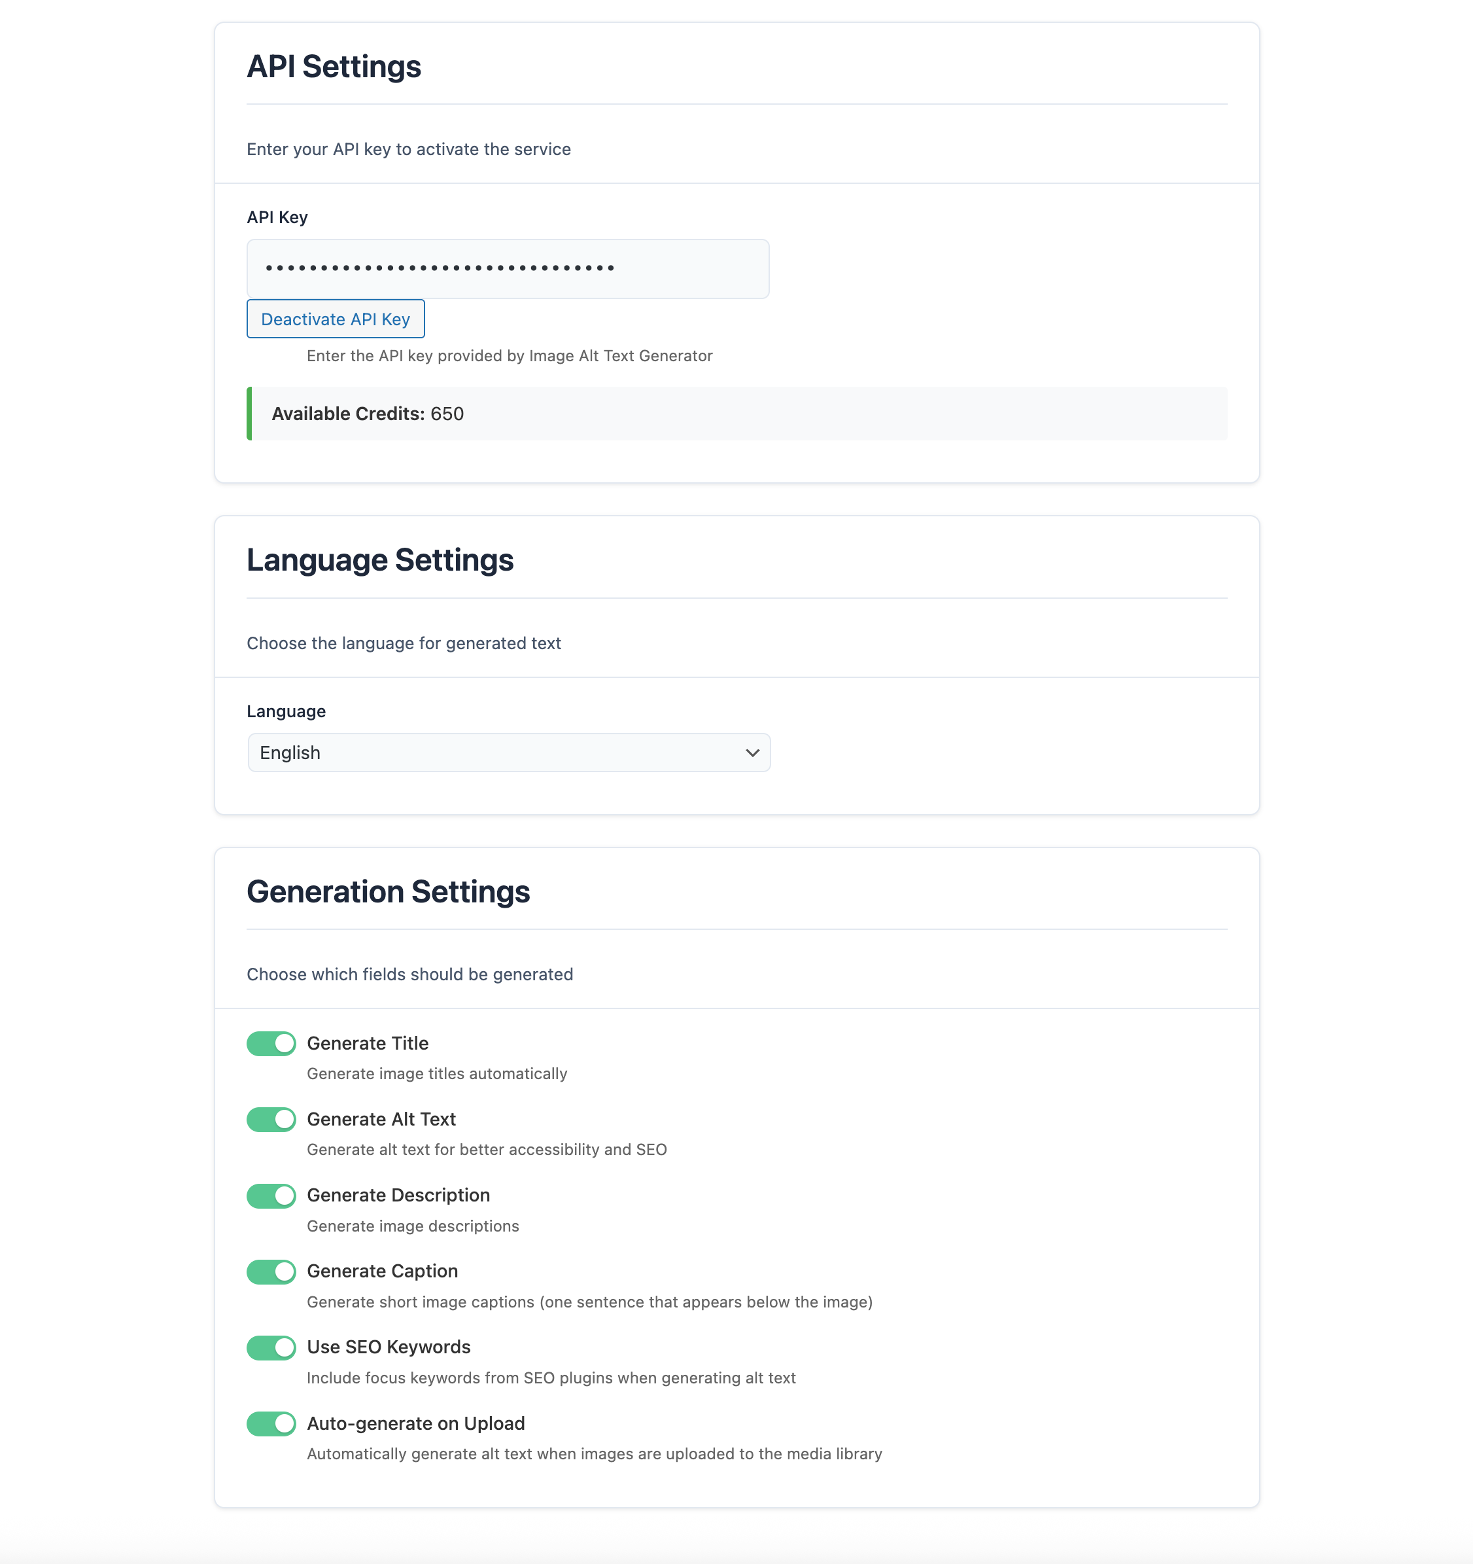Disable the Generate Alt Text switch
Viewport: 1473px width, 1564px height.
click(x=271, y=1120)
